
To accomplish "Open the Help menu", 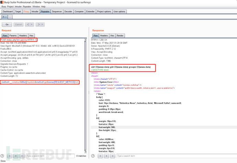I will [x=43, y=7].
